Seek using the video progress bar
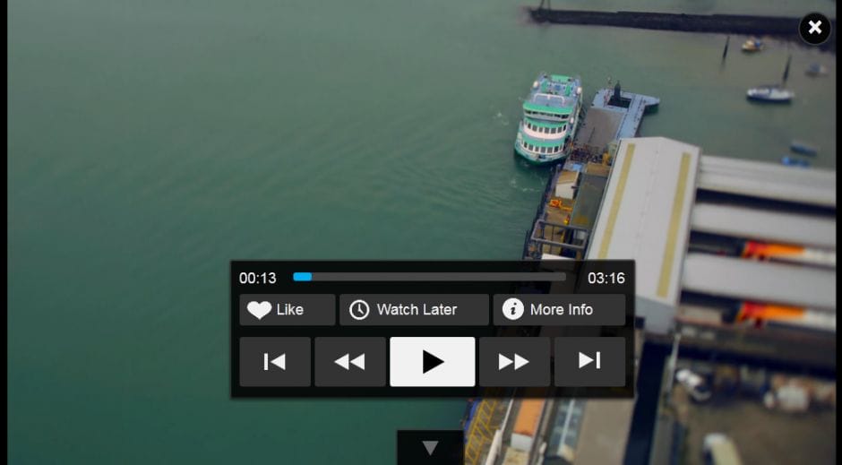842x465 pixels. tap(430, 277)
